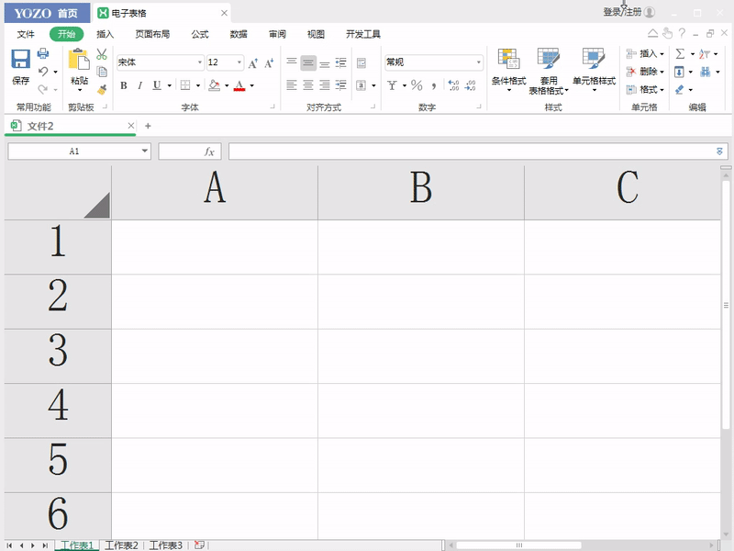The image size is (734, 551).
Task: Switch to the 数据 tab
Action: [x=239, y=34]
